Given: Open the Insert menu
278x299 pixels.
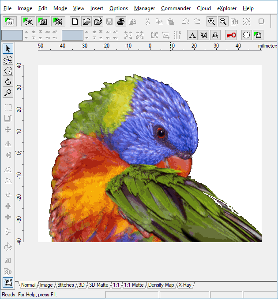Looking at the screenshot, I should (97, 8).
